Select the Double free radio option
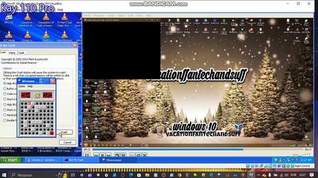This screenshot has height=178, width=318. pyautogui.click(x=4, y=120)
